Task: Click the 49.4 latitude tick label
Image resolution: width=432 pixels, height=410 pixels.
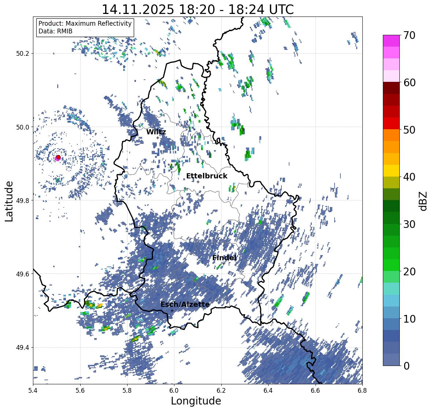Action: point(23,348)
